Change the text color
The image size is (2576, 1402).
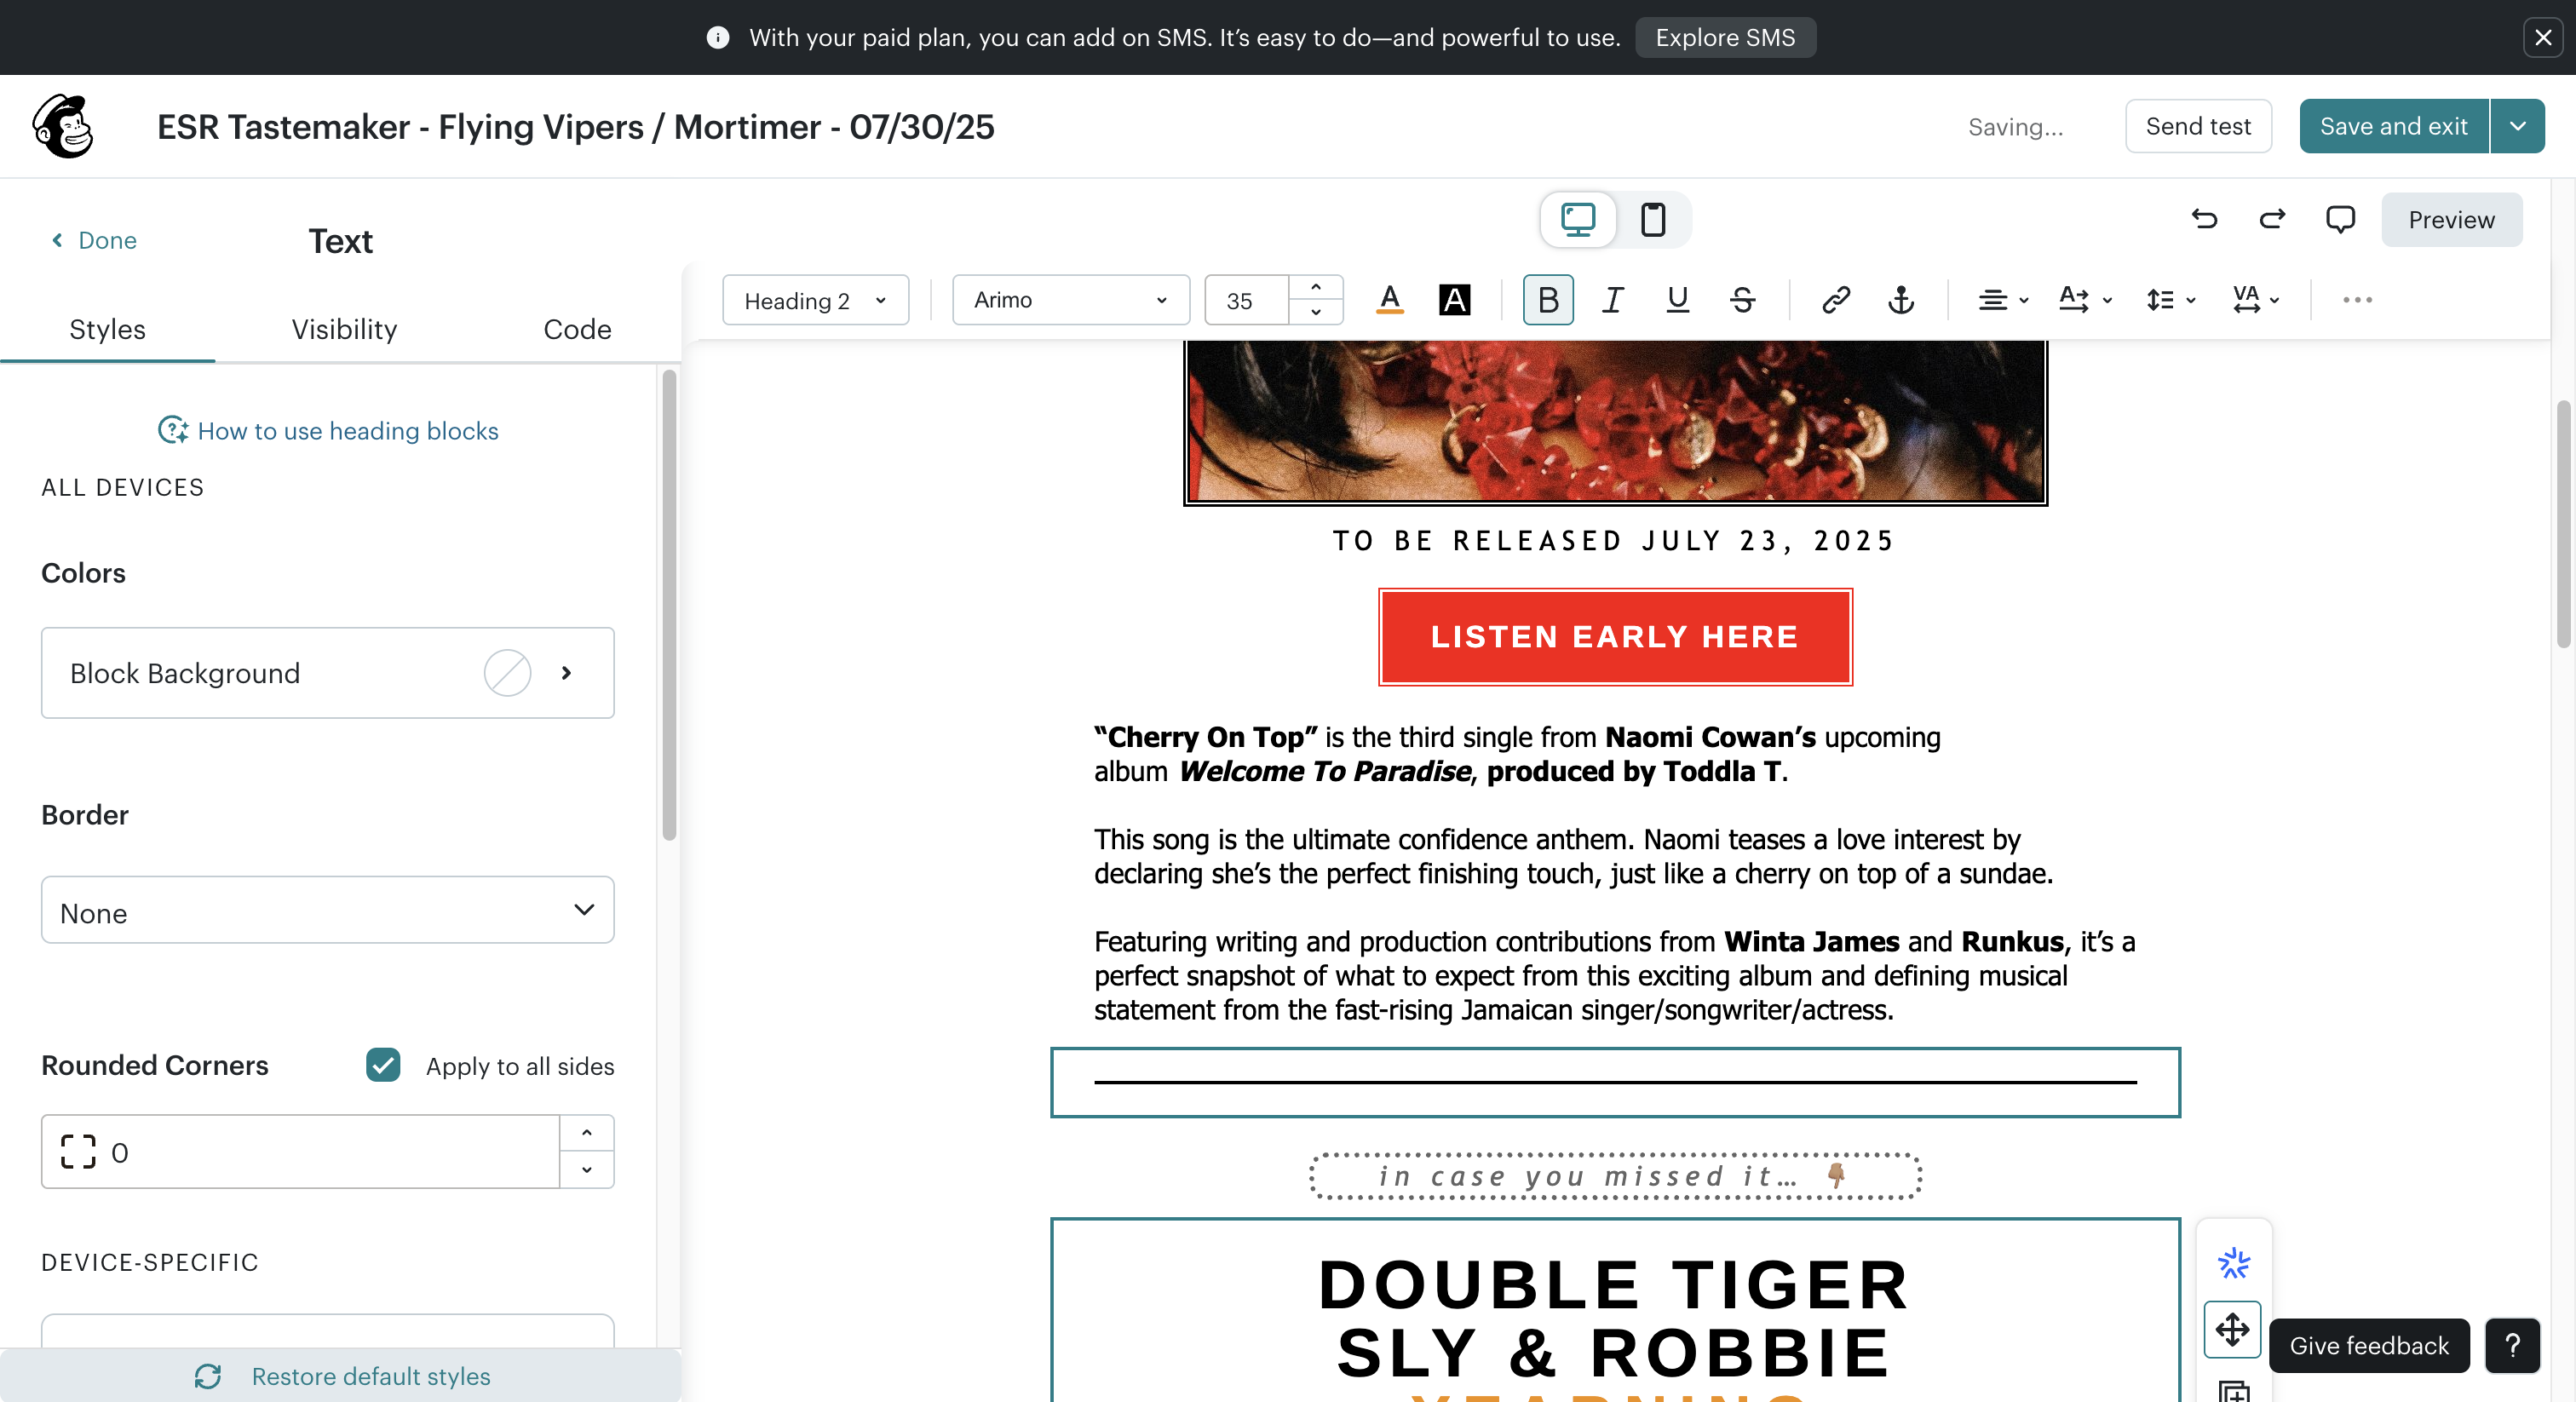(1390, 299)
